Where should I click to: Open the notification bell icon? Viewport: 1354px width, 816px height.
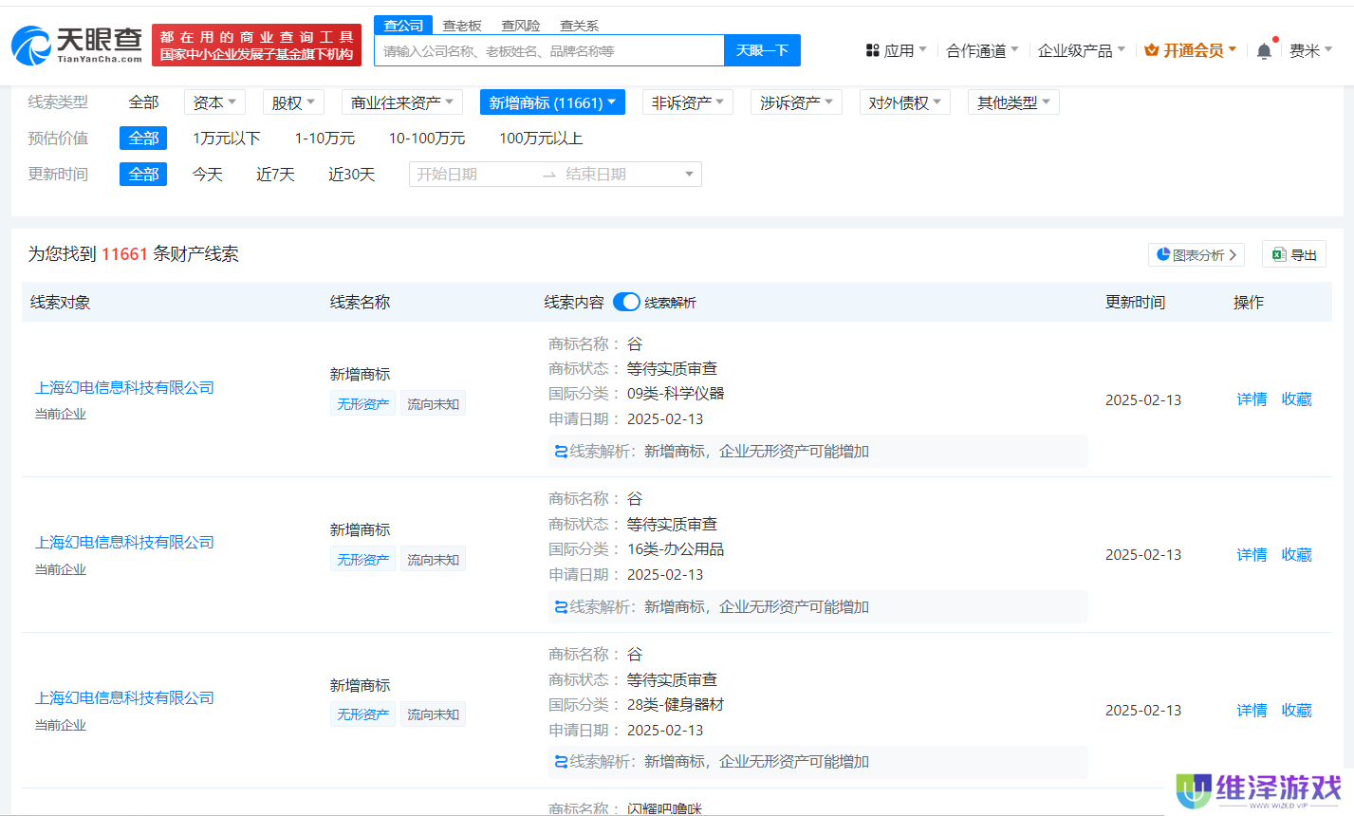pos(1264,49)
